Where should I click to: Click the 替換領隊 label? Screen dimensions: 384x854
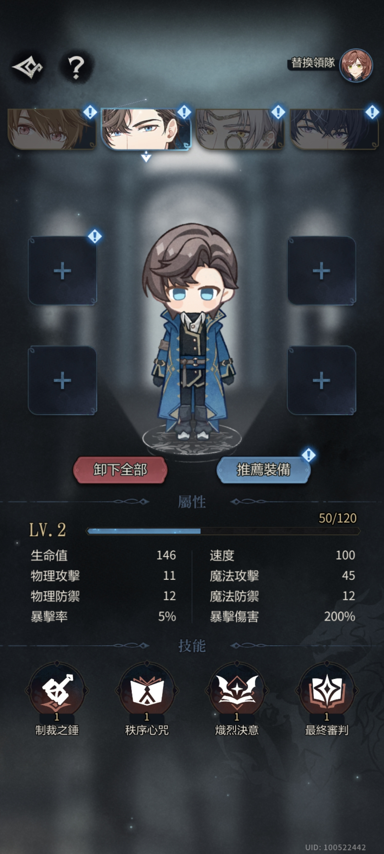(x=313, y=63)
